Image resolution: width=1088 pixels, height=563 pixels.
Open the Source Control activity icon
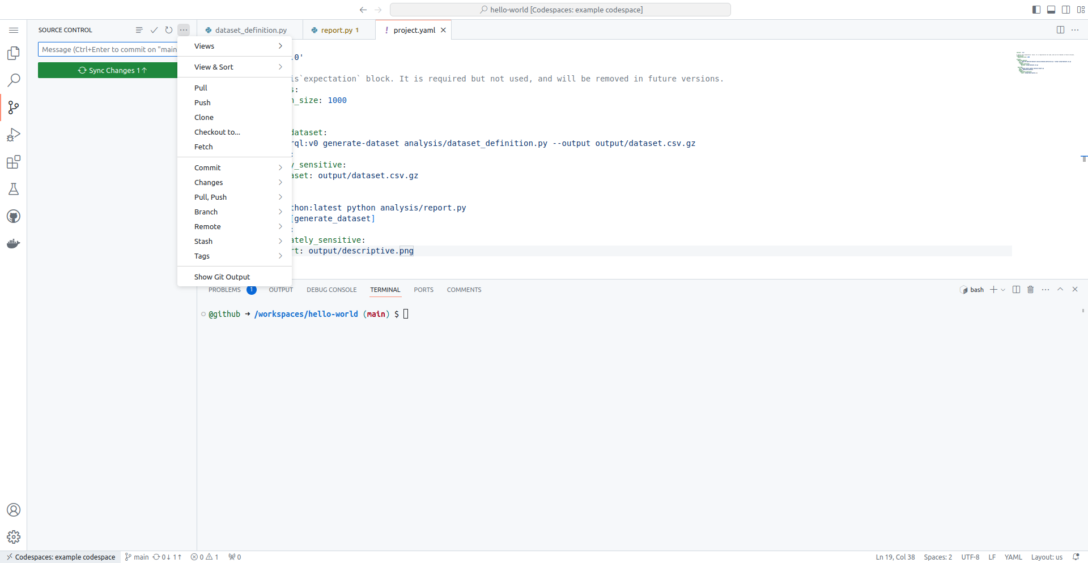click(x=14, y=108)
